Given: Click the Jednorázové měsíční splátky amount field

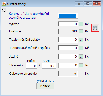Looking at the screenshot, I should click(x=68, y=48).
